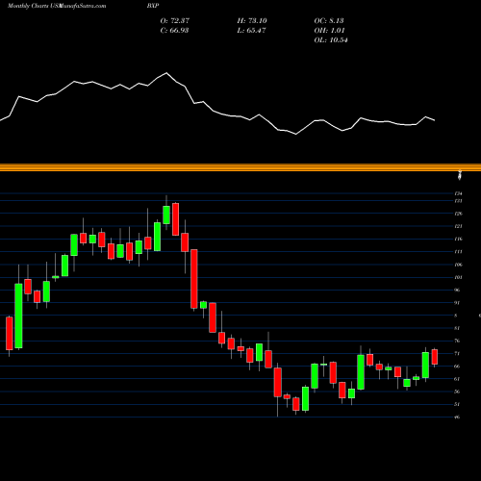481x481 pixels.
Task: Click the 134 price axis label
Action: coord(459,193)
